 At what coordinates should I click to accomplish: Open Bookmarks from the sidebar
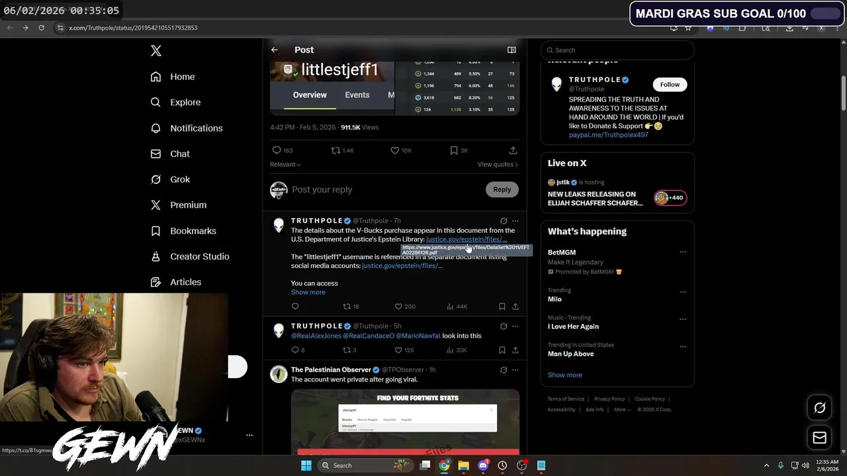pos(183,231)
